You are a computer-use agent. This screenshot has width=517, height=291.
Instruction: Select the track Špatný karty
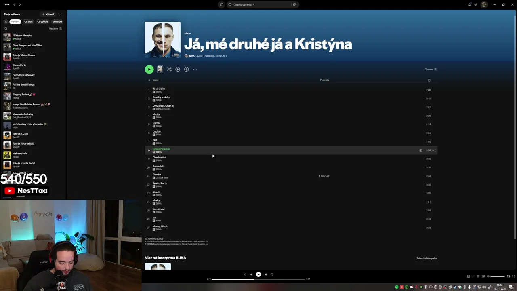(160, 183)
